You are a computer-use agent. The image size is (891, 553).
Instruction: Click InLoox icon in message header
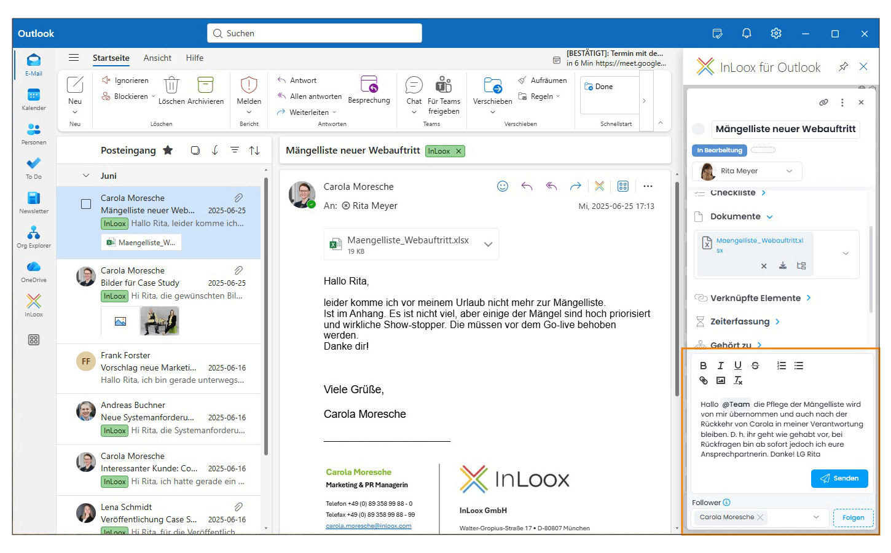pyautogui.click(x=599, y=186)
